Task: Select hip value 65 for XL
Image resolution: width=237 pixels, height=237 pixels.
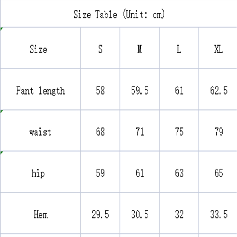Action: 219,173
